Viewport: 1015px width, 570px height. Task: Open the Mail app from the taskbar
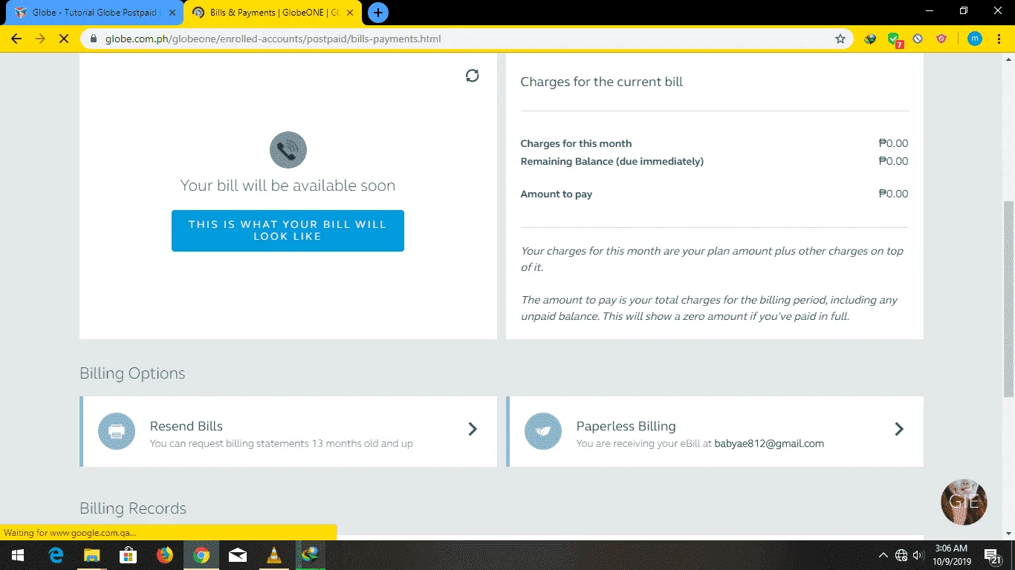coord(238,555)
